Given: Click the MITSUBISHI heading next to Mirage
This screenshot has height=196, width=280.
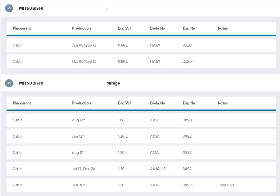Looking at the screenshot, I should point(31,83).
